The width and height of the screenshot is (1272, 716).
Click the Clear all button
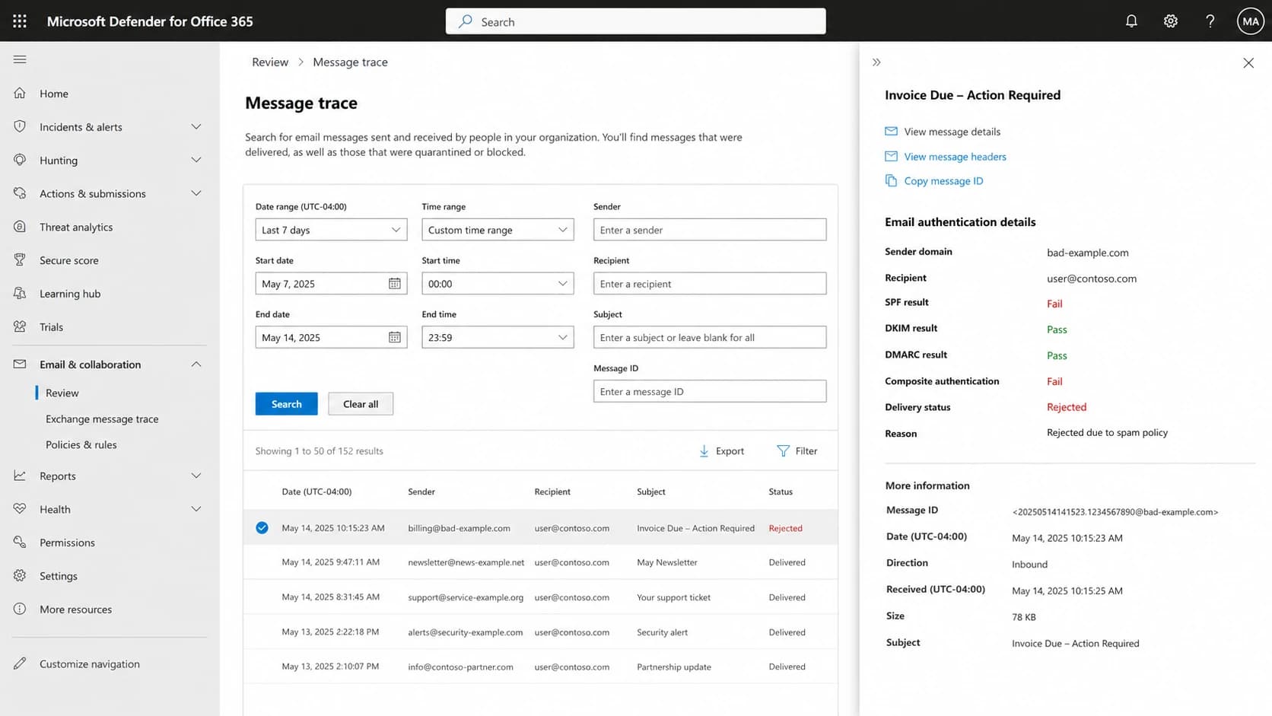pyautogui.click(x=361, y=404)
